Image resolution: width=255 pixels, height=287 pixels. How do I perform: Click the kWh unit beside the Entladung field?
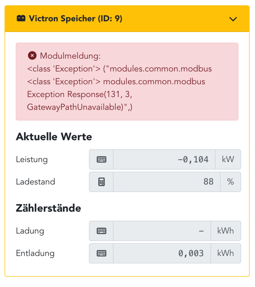point(225,253)
